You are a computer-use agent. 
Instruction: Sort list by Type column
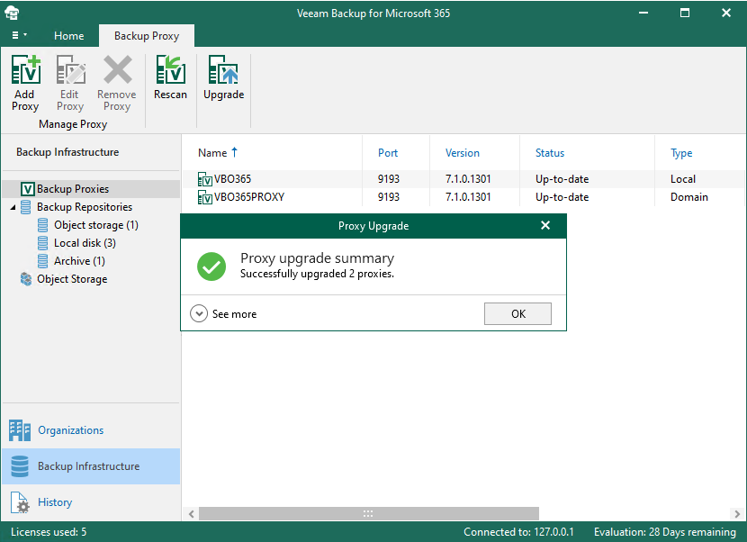681,153
